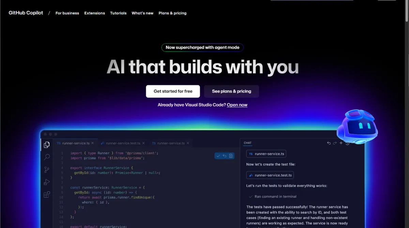Image resolution: width=409 pixels, height=228 pixels.
Task: Click code line 'getById(id: number): Promise<Runner | null>;'
Action: click(x=117, y=173)
